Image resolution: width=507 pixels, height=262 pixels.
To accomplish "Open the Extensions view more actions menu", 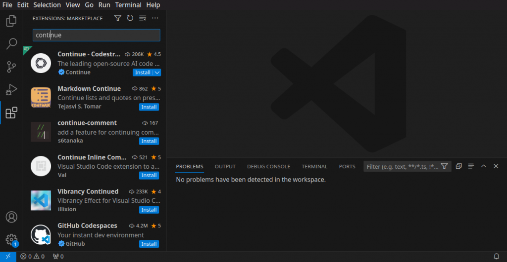I will tap(155, 18).
